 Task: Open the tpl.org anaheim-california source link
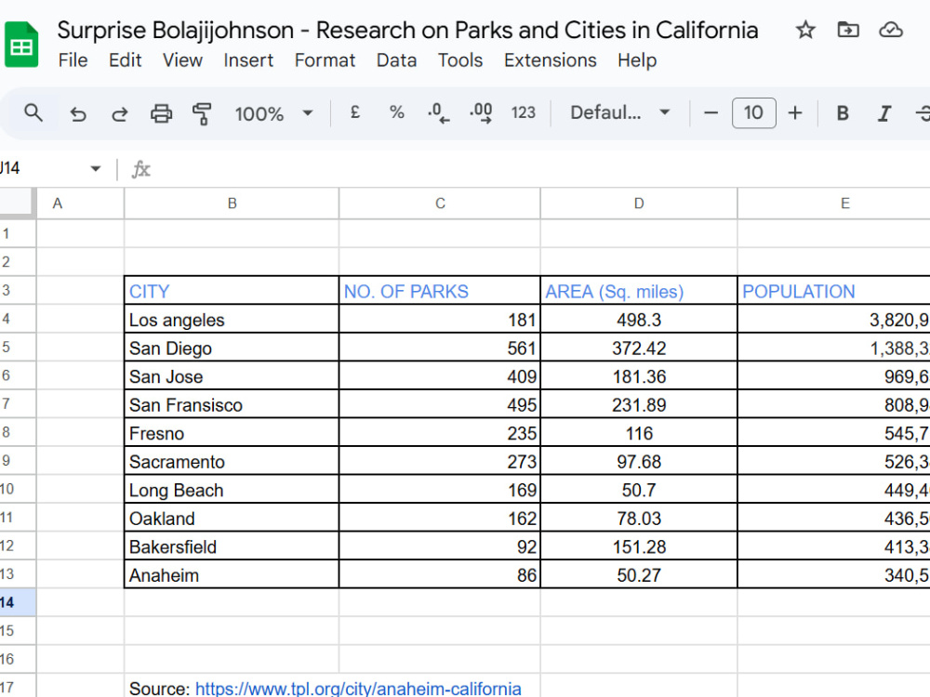[358, 689]
